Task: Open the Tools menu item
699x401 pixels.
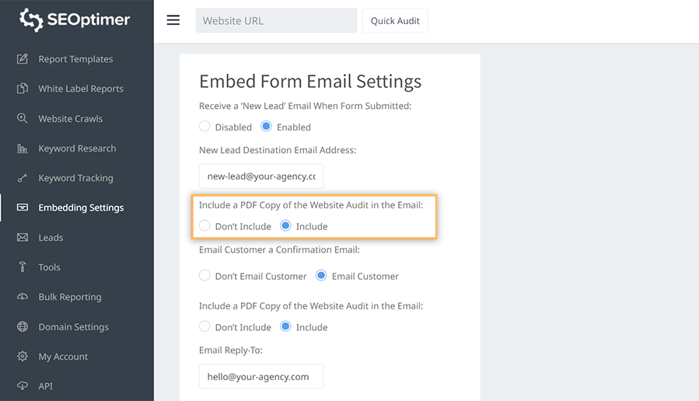Action: click(x=49, y=267)
